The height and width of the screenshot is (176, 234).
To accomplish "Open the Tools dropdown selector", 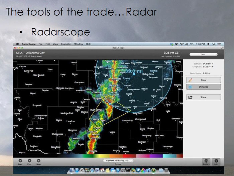I will [203, 54].
